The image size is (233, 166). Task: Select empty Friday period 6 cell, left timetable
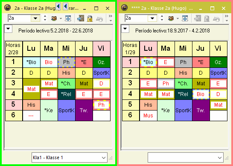pos(102,116)
